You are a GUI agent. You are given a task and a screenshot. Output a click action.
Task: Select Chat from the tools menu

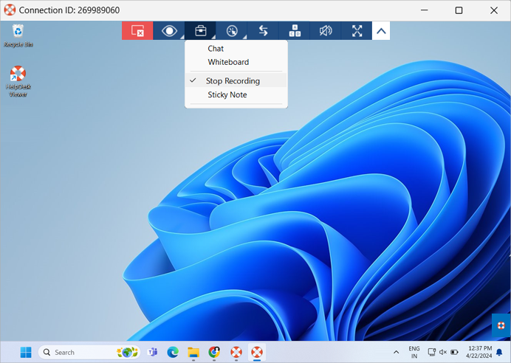click(x=216, y=49)
